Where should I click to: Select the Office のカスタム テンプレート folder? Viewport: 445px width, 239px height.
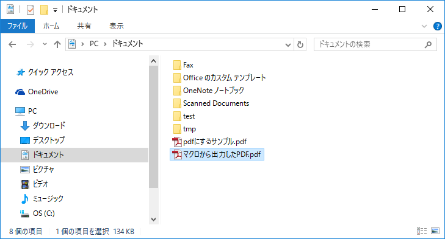pyautogui.click(x=224, y=78)
